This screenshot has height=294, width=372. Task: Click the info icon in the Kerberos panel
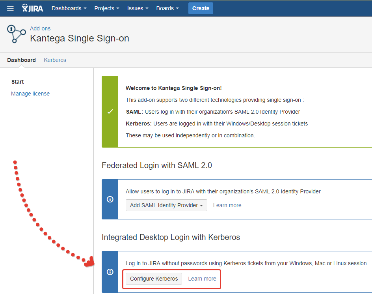pyautogui.click(x=110, y=272)
